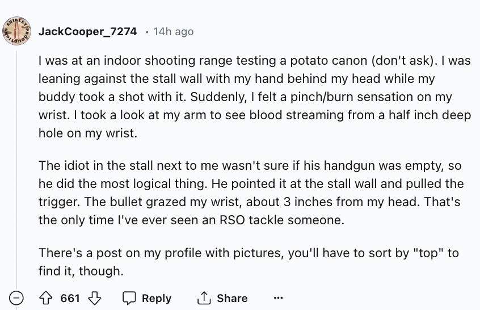Collapse the comment with the minus circle
This screenshot has height=310, width=480.
click(x=16, y=298)
